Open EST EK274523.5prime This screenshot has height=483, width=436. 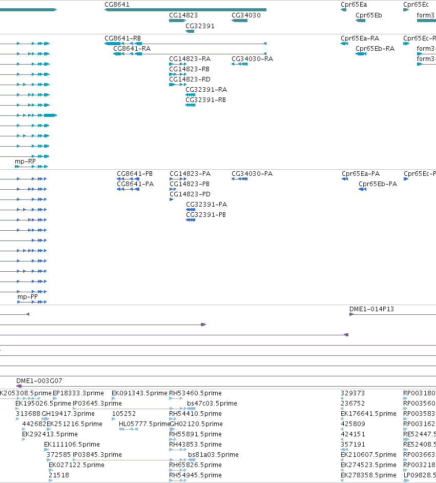[x=368, y=465]
